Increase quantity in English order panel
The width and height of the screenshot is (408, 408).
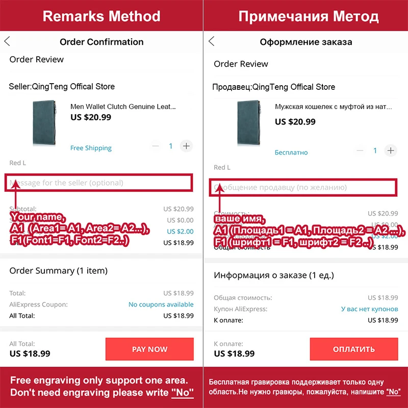[186, 146]
